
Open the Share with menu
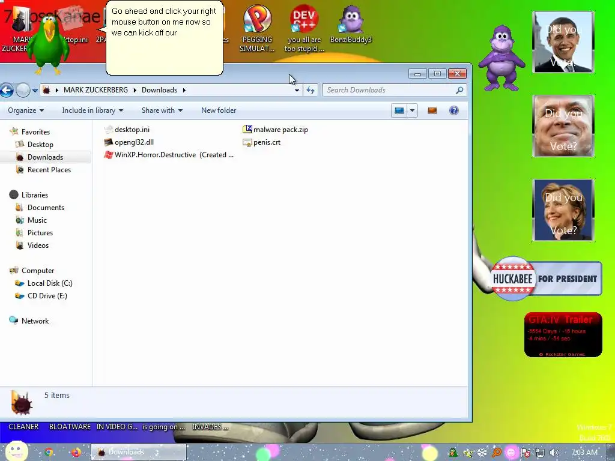pos(162,110)
